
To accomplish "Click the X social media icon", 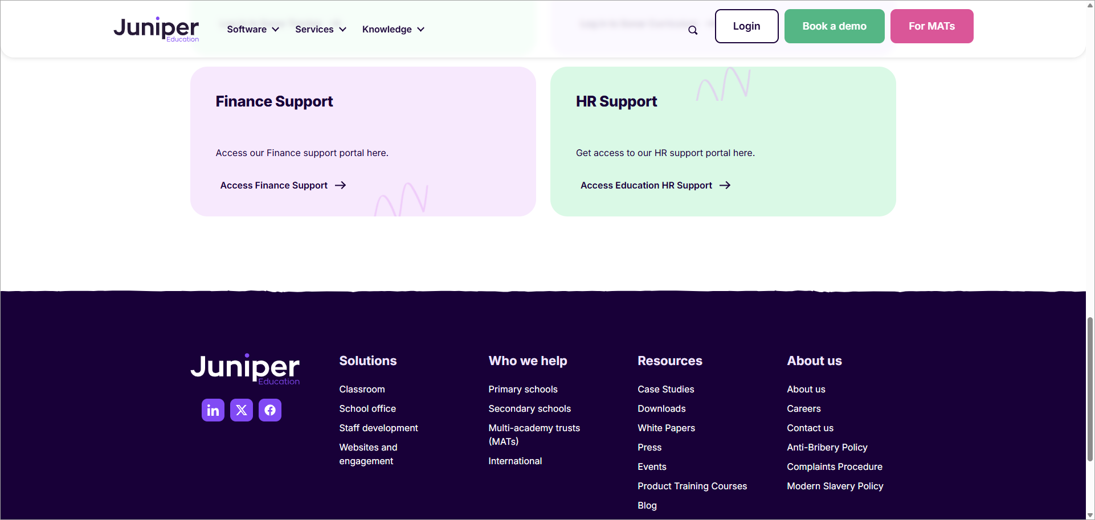I will click(x=241, y=410).
